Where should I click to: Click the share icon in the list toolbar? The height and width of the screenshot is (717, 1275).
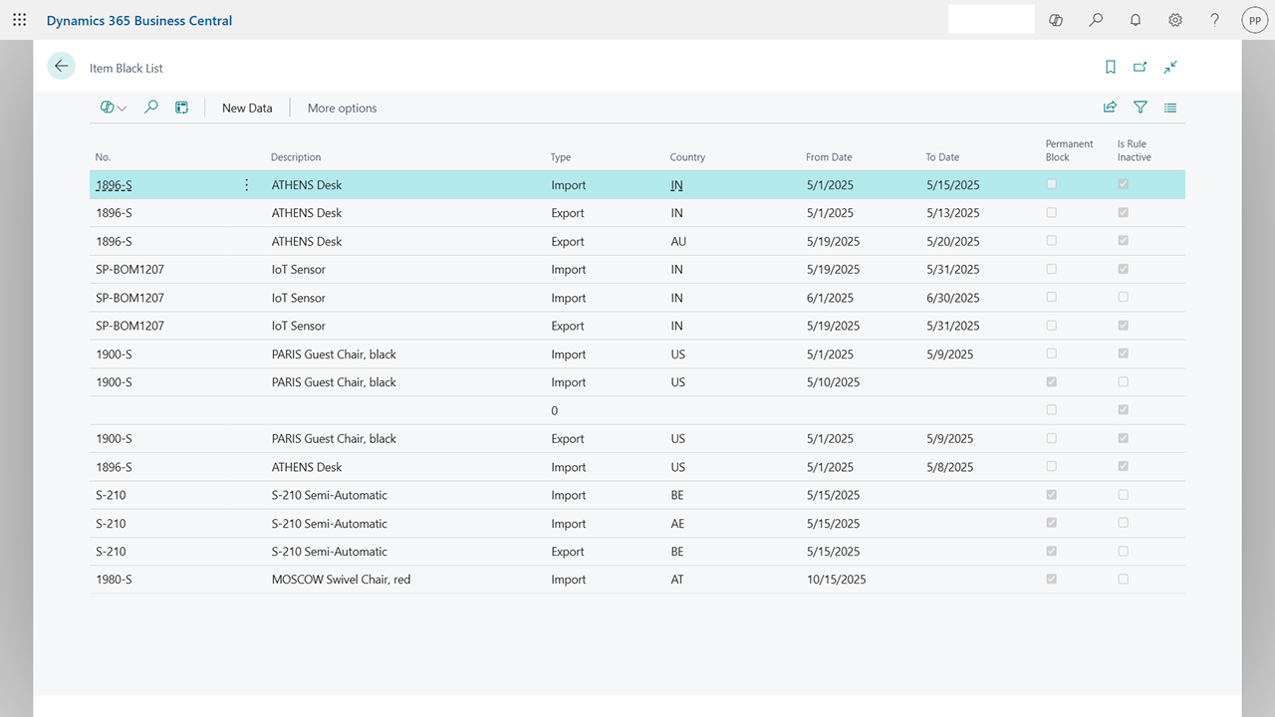point(1110,108)
